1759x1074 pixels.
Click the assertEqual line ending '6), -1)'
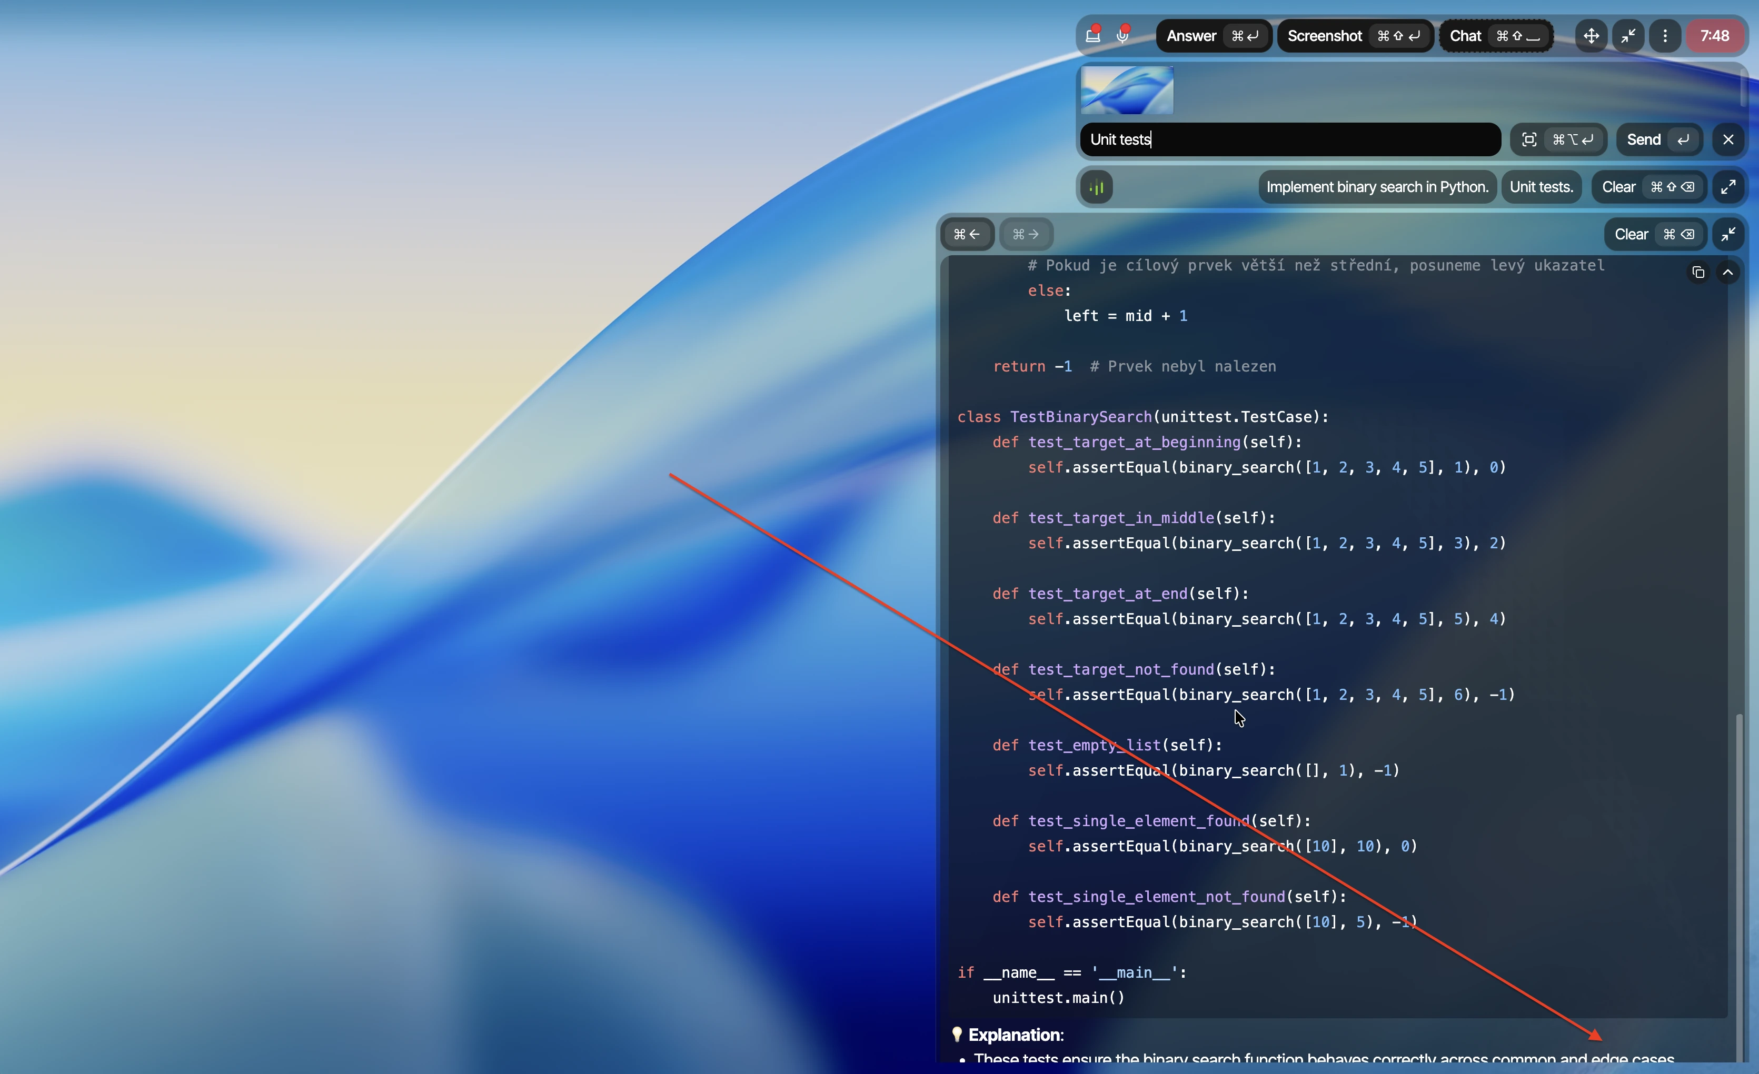pyautogui.click(x=1271, y=695)
